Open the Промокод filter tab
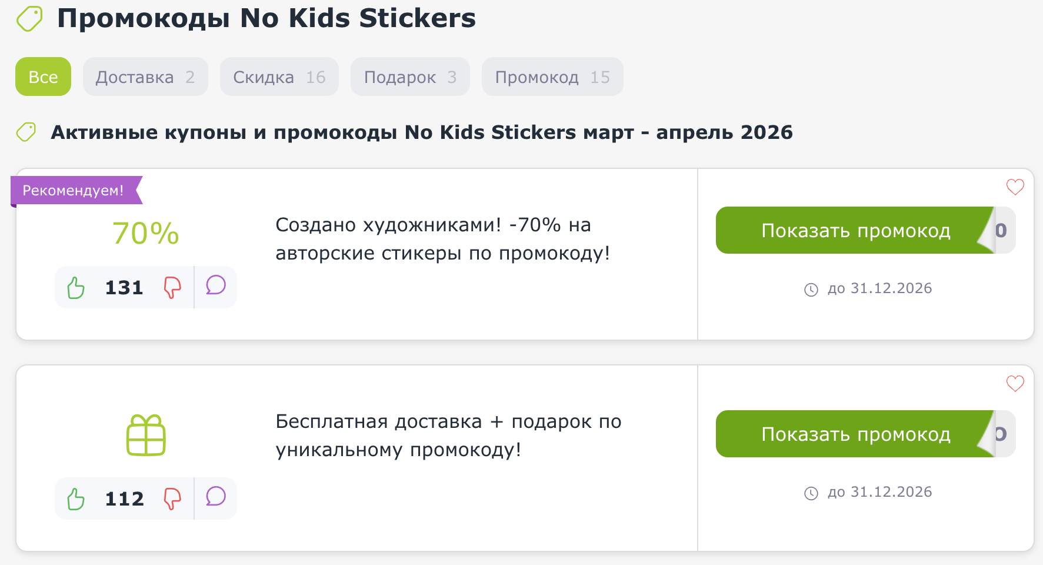 [x=552, y=77]
